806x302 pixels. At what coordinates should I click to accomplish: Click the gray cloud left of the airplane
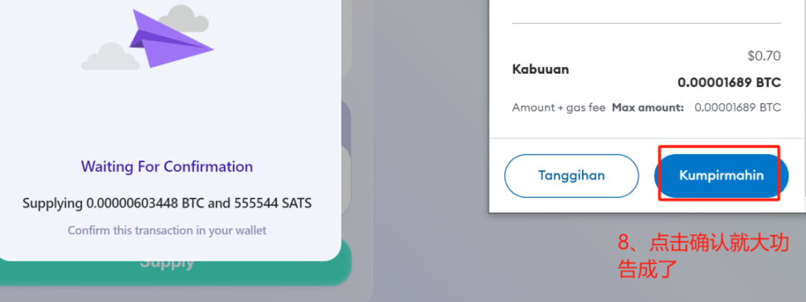110,56
